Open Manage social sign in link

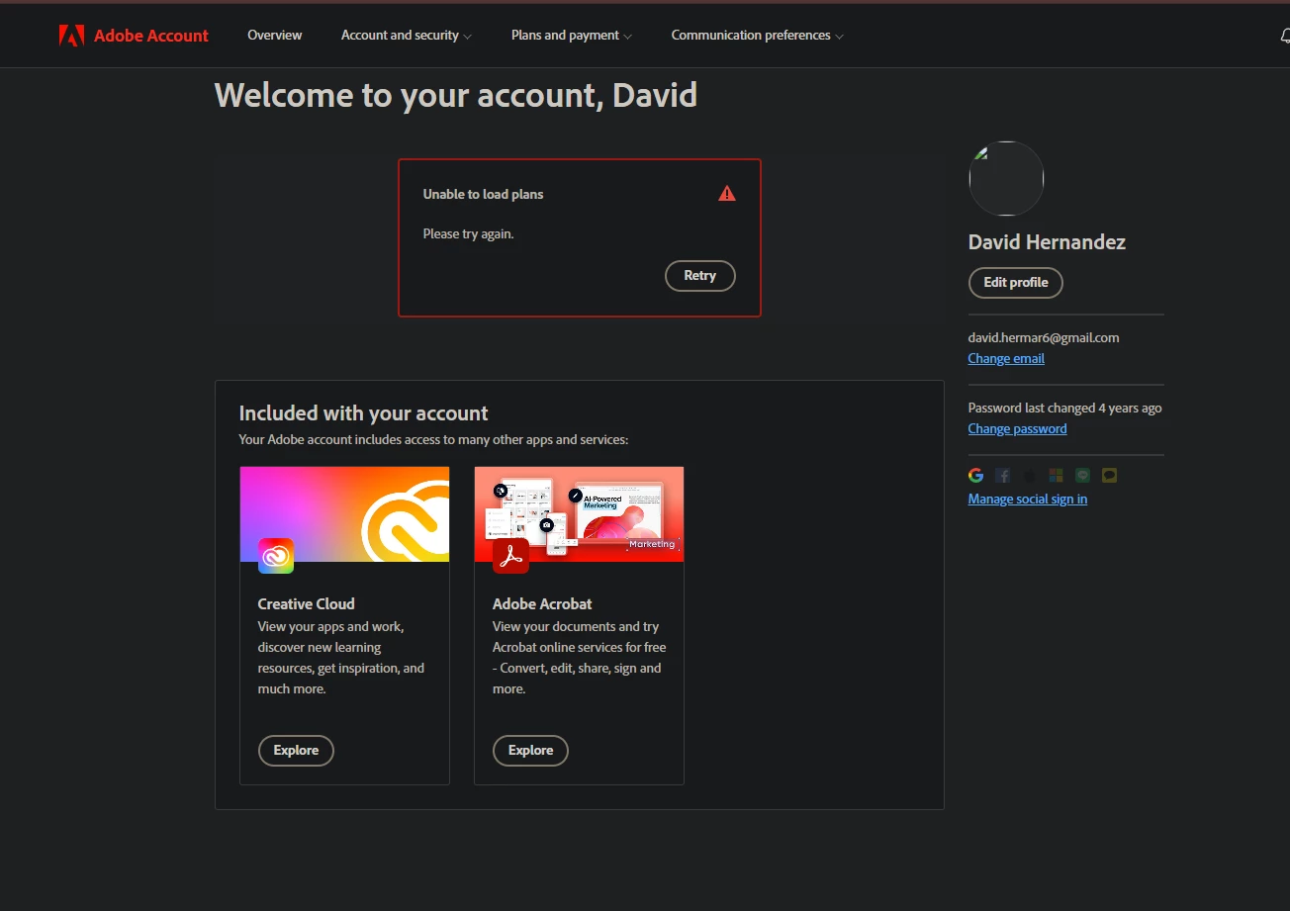click(x=1028, y=499)
